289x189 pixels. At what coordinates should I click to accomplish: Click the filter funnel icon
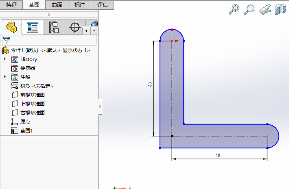coord(7,41)
